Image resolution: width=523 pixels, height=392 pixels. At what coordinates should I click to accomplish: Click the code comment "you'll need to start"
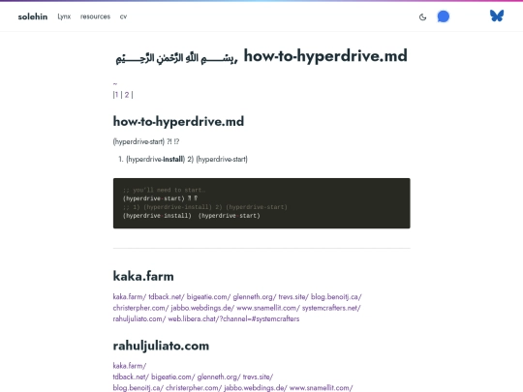click(x=164, y=190)
